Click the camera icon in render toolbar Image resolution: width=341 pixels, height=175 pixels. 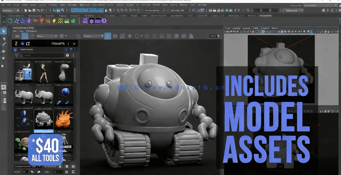pyautogui.click(x=115, y=36)
